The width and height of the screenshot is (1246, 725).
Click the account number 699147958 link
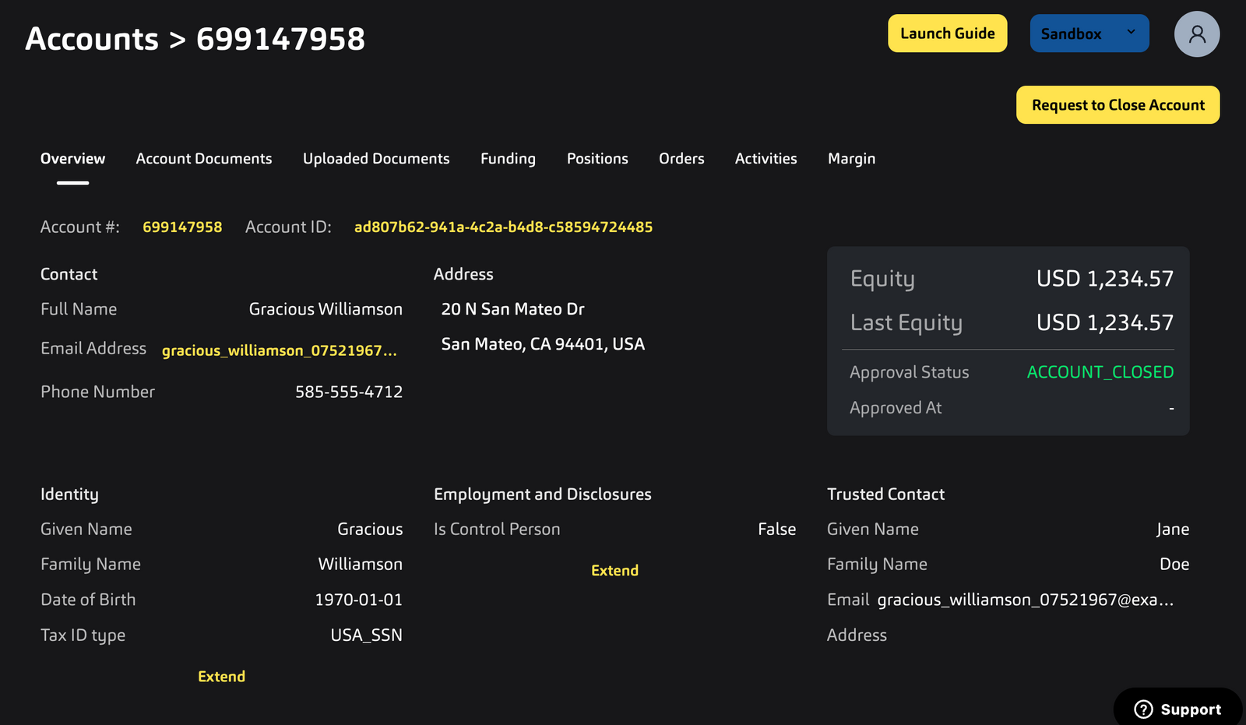click(182, 227)
